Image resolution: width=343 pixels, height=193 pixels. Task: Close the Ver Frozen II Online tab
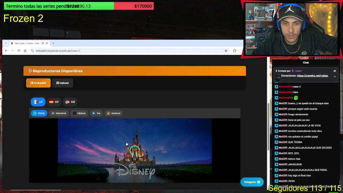47,43
